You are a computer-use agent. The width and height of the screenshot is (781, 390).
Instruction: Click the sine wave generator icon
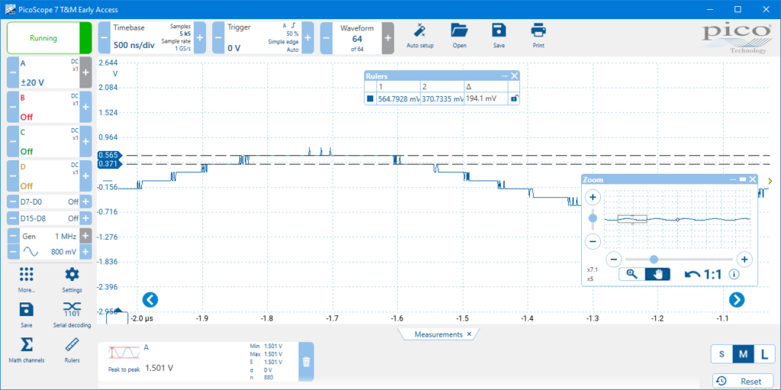31,251
